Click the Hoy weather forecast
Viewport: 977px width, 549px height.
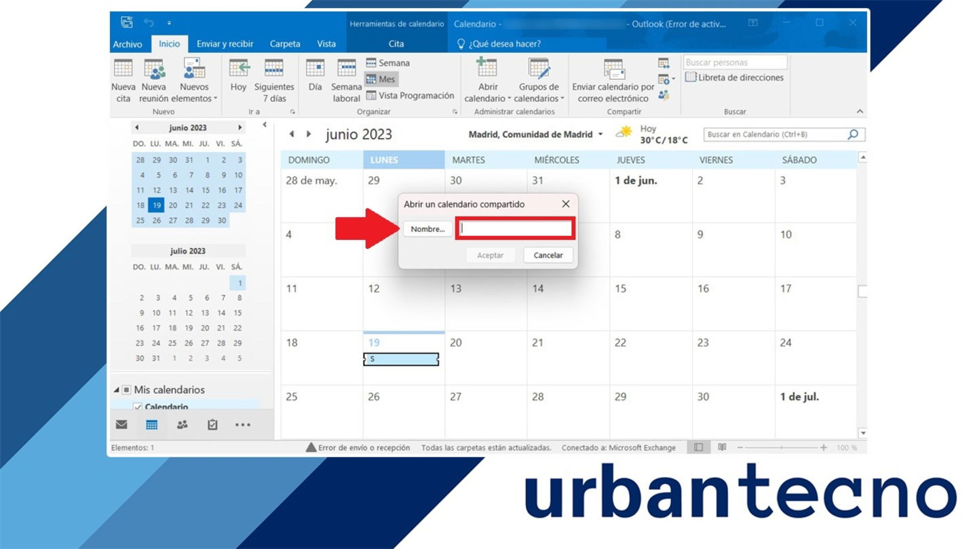[x=651, y=134]
